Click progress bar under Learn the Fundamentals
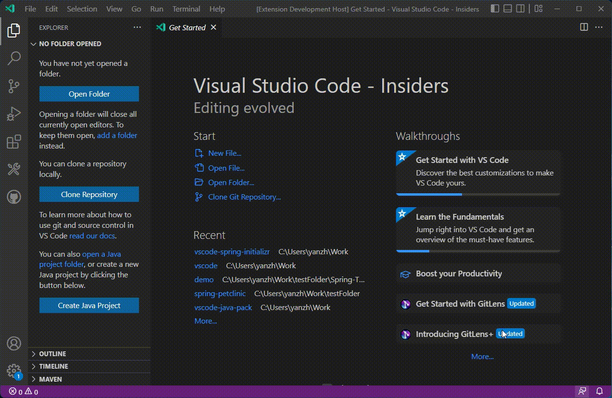The image size is (612, 398). [x=478, y=251]
